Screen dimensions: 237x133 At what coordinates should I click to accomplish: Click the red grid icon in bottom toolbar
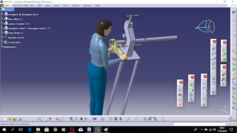point(163,119)
